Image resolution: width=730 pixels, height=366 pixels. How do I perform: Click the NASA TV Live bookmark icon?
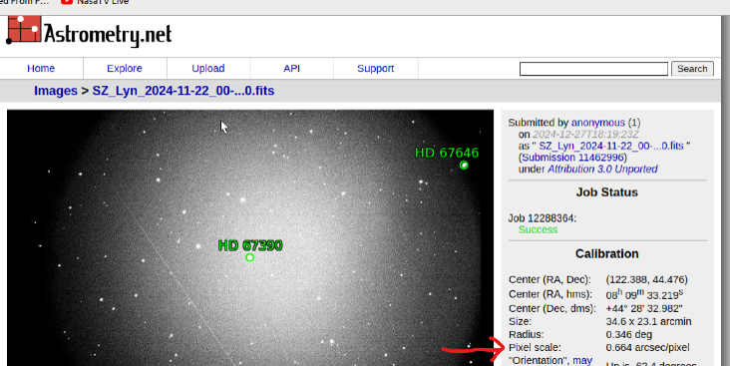click(x=67, y=2)
